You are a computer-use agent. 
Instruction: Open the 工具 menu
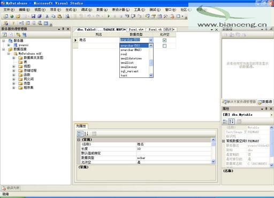tap(140, 10)
